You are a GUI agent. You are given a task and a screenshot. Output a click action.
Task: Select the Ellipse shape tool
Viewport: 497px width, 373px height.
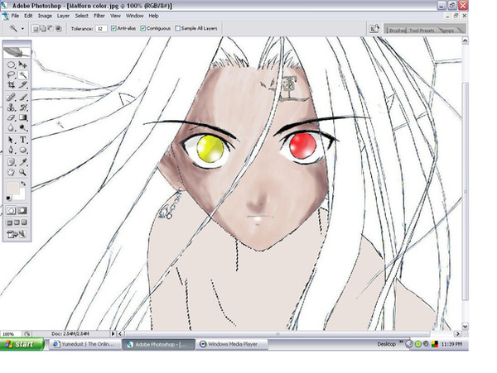point(22,150)
